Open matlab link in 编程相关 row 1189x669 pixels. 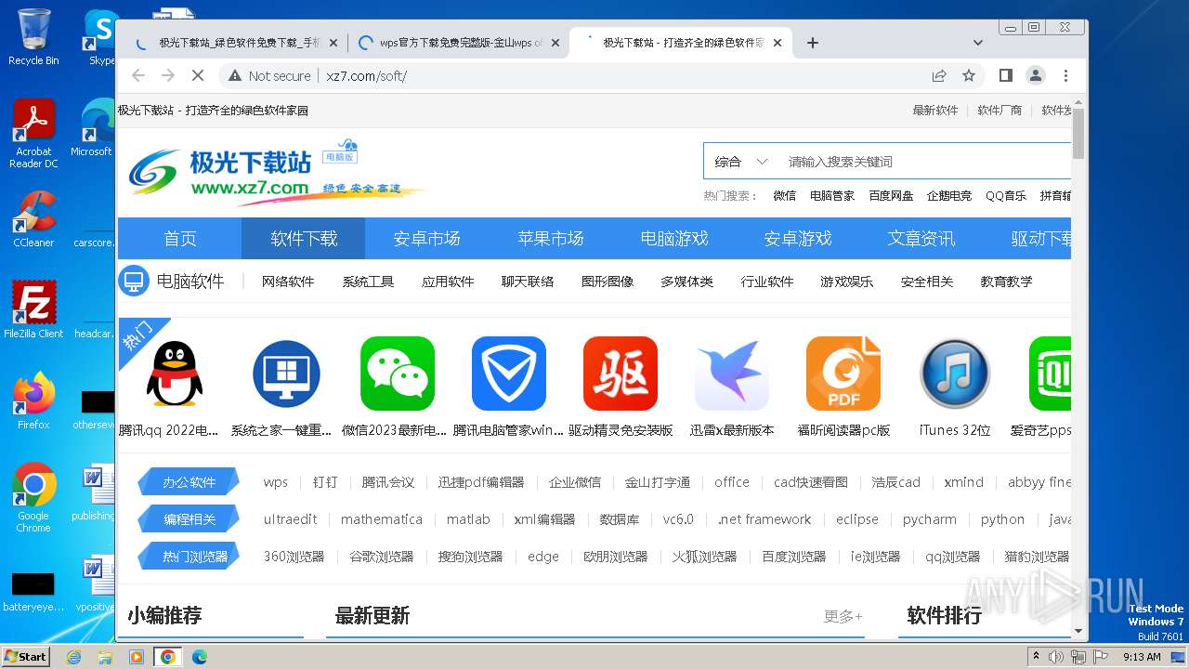[468, 519]
